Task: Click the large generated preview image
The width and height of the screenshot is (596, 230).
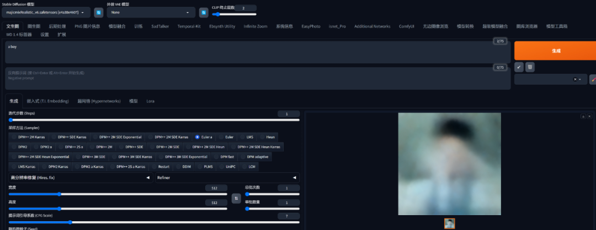Action: pos(449,163)
